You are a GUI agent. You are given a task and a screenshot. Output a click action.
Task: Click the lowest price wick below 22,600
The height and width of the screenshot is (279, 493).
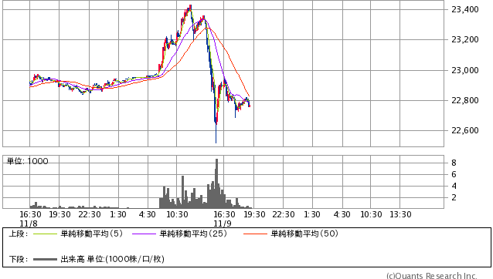click(216, 134)
